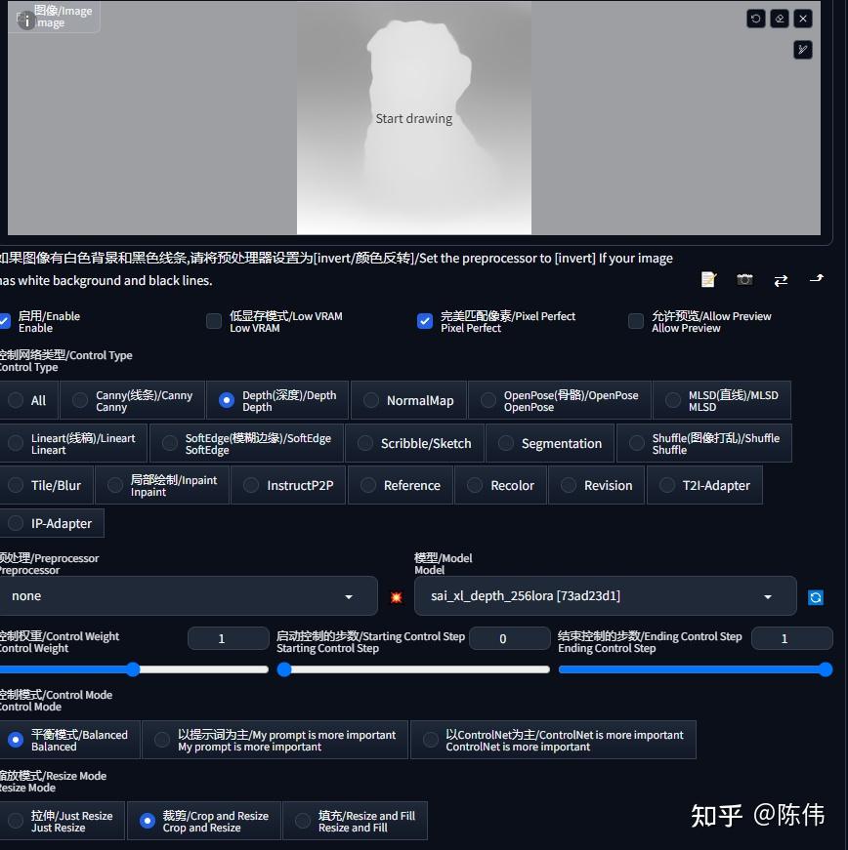The width and height of the screenshot is (848, 850).
Task: Open the Preprocessor dropdown
Action: [x=186, y=596]
